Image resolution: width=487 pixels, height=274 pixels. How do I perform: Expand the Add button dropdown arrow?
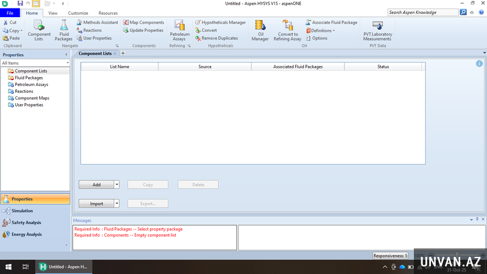point(117,184)
